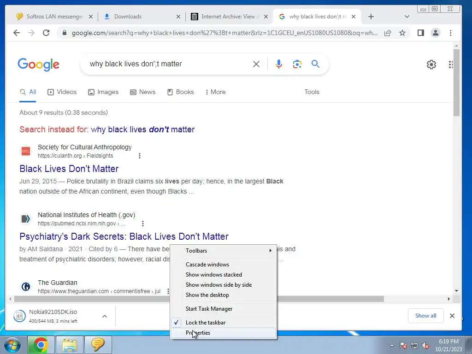
Task: Expand the Toolbars submenu
Action: point(224,250)
